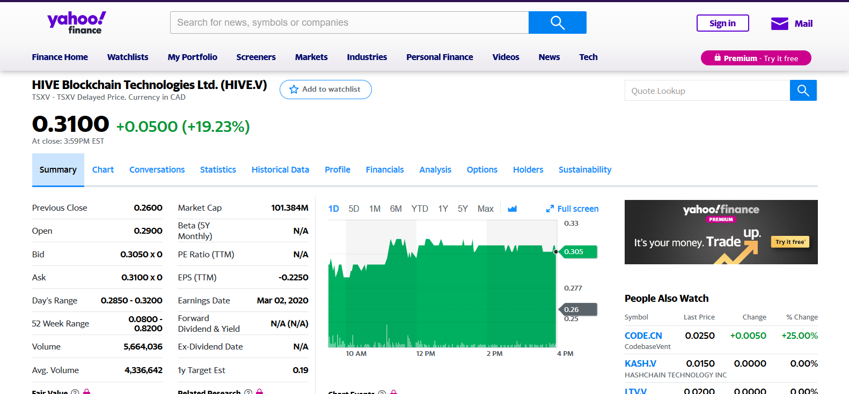Add HIVE.V to watchlist

pyautogui.click(x=325, y=90)
